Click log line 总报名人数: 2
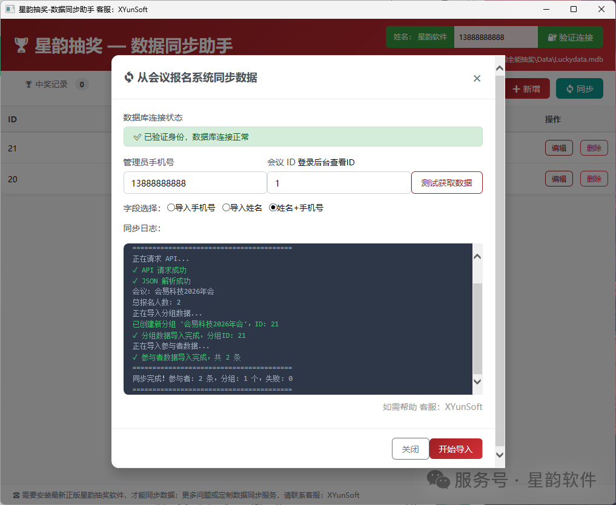The height and width of the screenshot is (505, 616). click(157, 302)
